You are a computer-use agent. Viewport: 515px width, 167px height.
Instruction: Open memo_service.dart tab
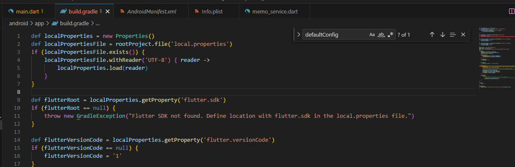pyautogui.click(x=275, y=11)
